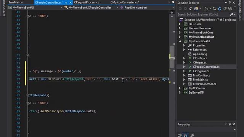Screen dimensions: 244x137
Task: Click the magnifier search icon in Solution Explorer
Action: (x=231, y=14)
